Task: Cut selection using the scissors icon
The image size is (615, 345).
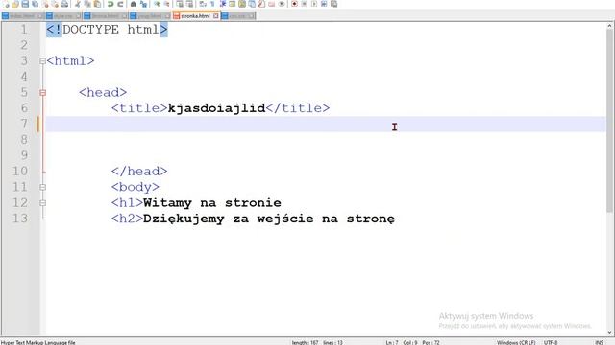Action: tap(77, 4)
